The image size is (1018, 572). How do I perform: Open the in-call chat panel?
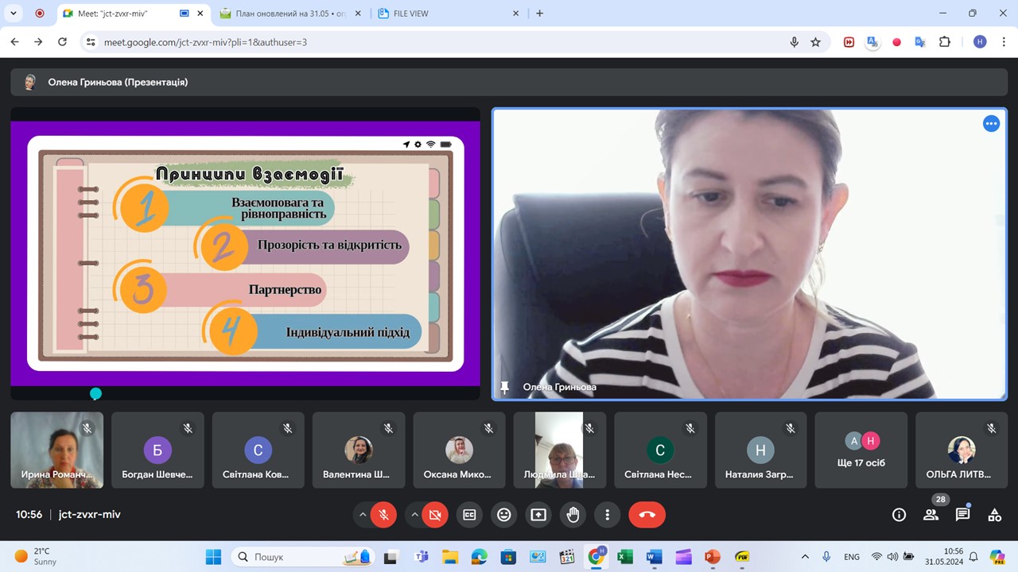[962, 515]
